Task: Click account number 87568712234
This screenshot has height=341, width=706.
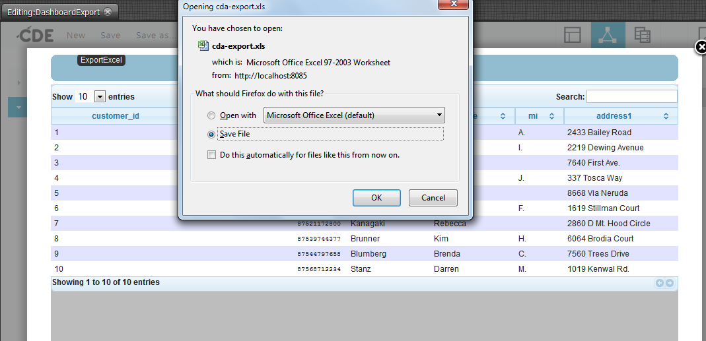Action: pyautogui.click(x=319, y=270)
